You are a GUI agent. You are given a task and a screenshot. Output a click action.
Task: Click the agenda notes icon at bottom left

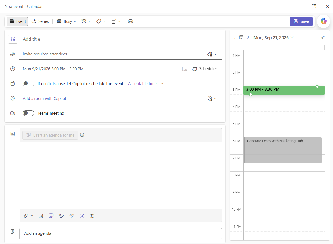(12, 232)
